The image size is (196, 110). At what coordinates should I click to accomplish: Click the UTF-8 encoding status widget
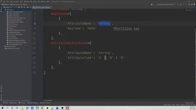click(178, 105)
